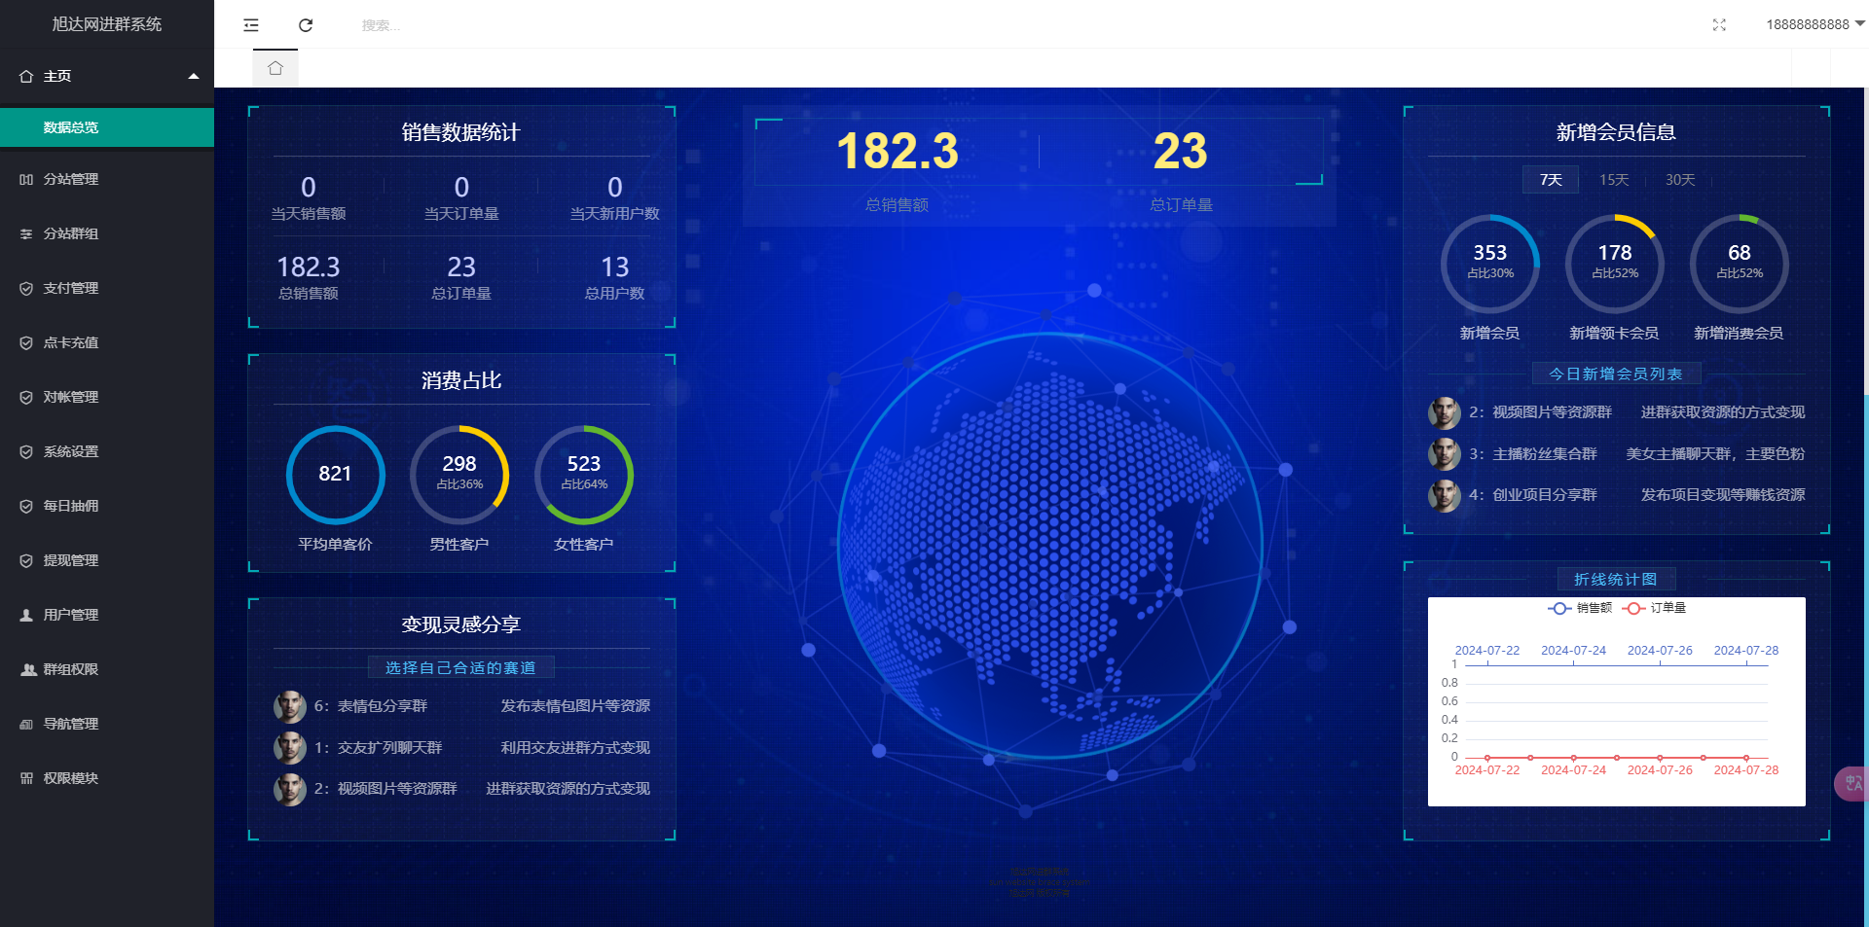
Task: Click avatar beside 主播粉丝集合群
Action: pos(1444,454)
